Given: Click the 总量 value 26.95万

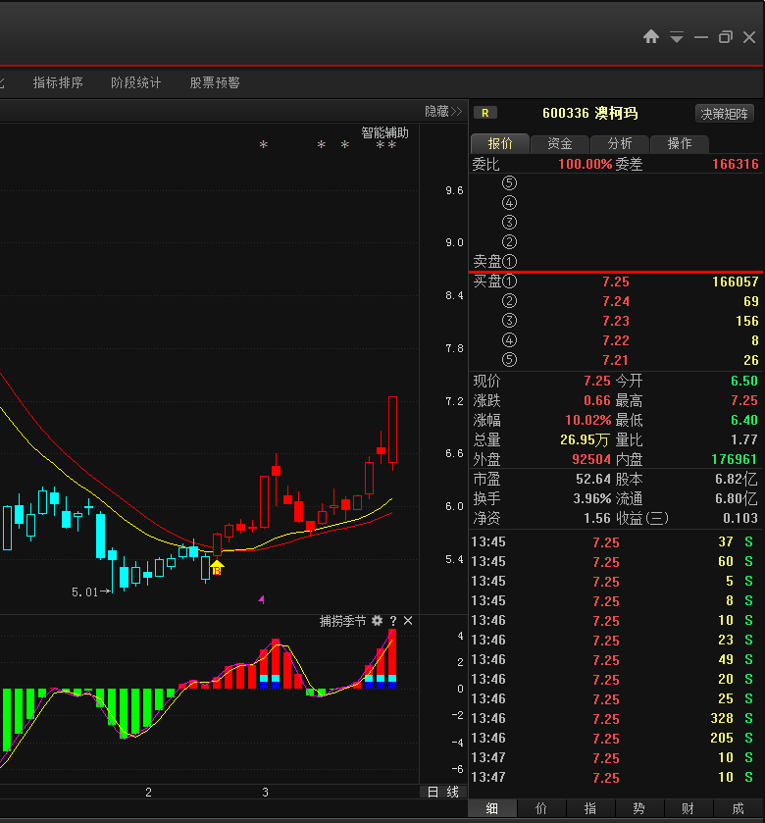Looking at the screenshot, I should click(x=586, y=439).
